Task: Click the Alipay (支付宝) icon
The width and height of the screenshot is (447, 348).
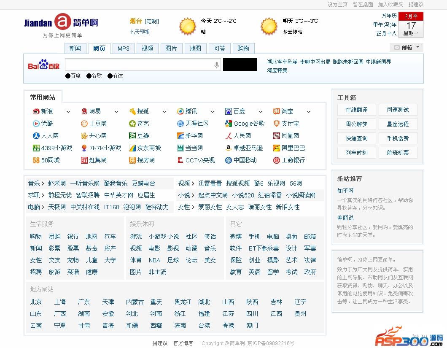Action: pyautogui.click(x=276, y=124)
